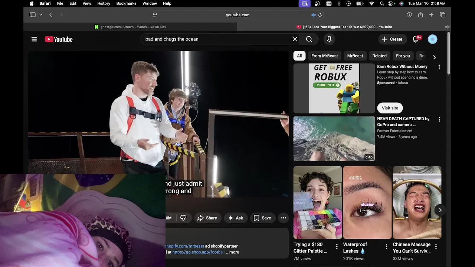
Task: Show Safari downloads
Action: 409,15
